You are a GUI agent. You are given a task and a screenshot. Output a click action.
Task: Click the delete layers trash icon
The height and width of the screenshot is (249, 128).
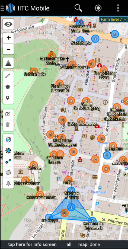tap(8, 125)
